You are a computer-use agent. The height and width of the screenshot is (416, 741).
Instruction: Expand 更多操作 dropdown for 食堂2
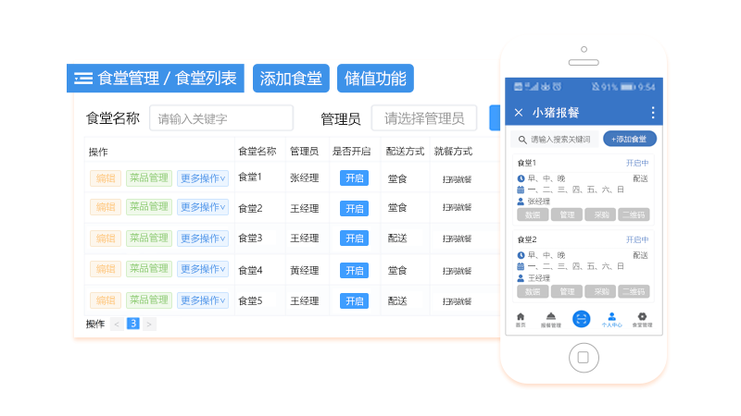(203, 207)
